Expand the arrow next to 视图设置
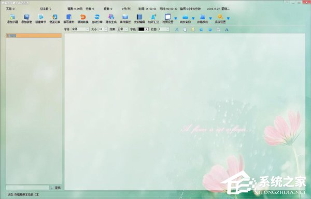This screenshot has height=199, width=311. [176, 18]
